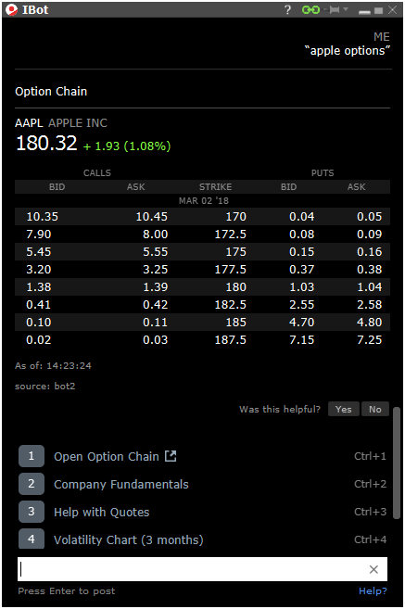Click the green chain link icon

310,9
